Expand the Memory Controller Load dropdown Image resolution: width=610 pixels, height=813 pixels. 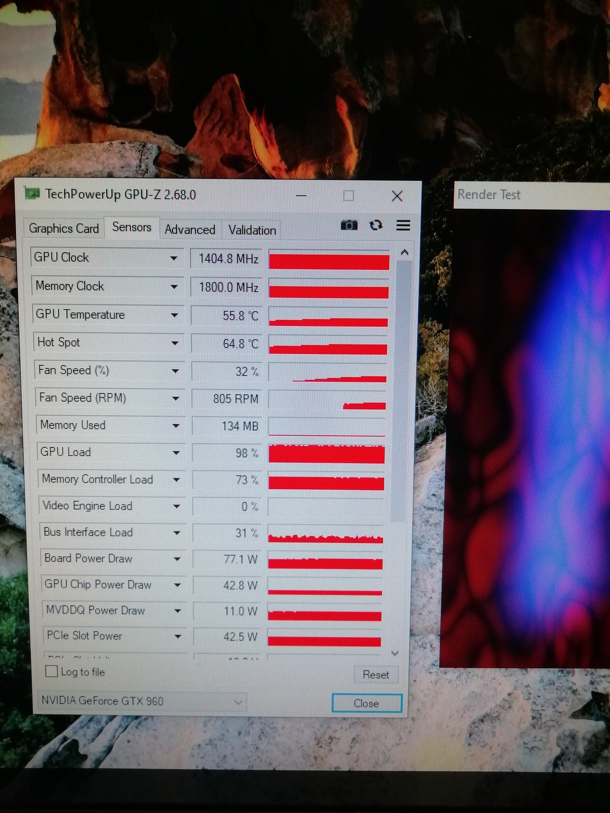pyautogui.click(x=177, y=480)
